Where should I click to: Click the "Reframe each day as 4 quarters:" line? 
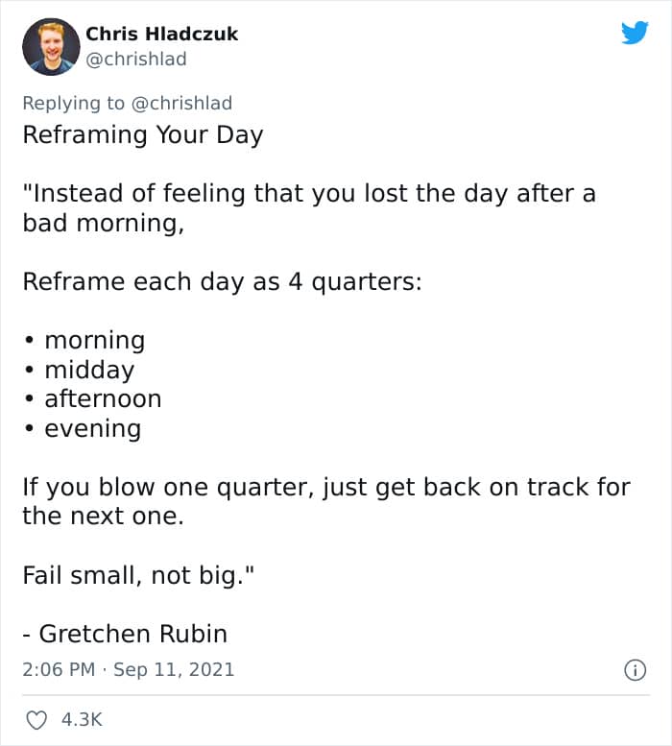coord(222,282)
